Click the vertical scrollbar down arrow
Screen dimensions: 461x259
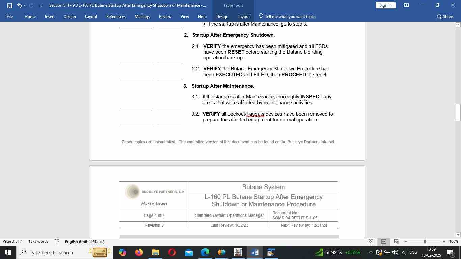tap(458, 235)
